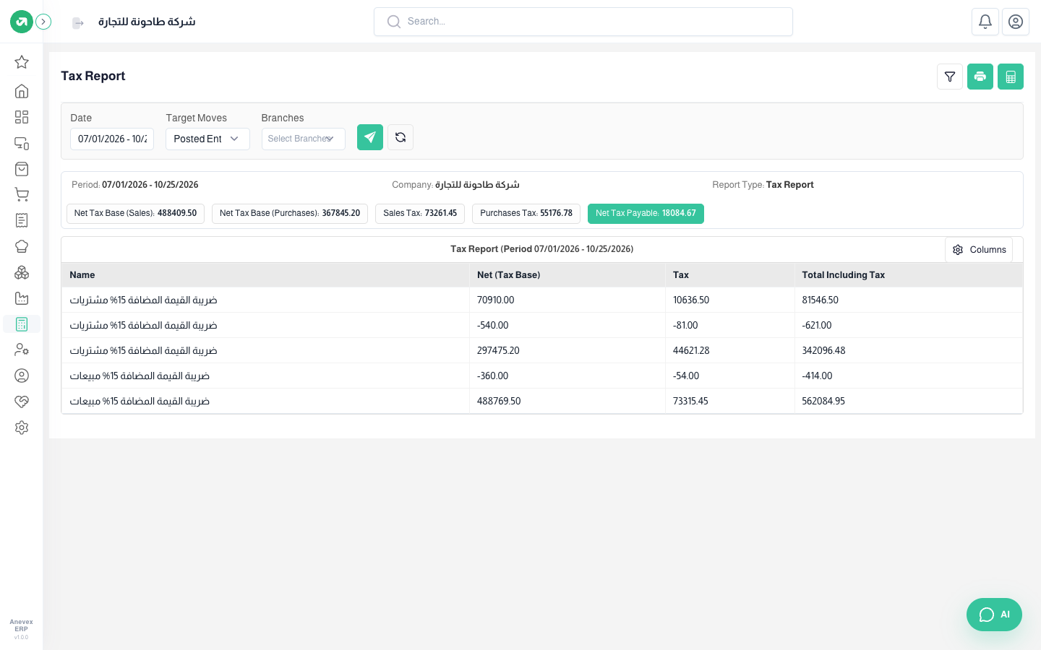Focus the Search box
This screenshot has height=650, width=1041.
click(583, 22)
